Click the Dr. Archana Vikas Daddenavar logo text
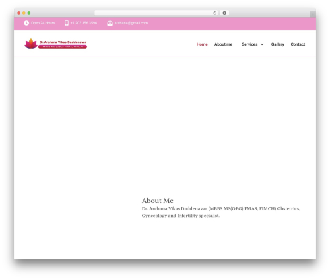Viewport: 330px width, 279px height. tap(63, 42)
